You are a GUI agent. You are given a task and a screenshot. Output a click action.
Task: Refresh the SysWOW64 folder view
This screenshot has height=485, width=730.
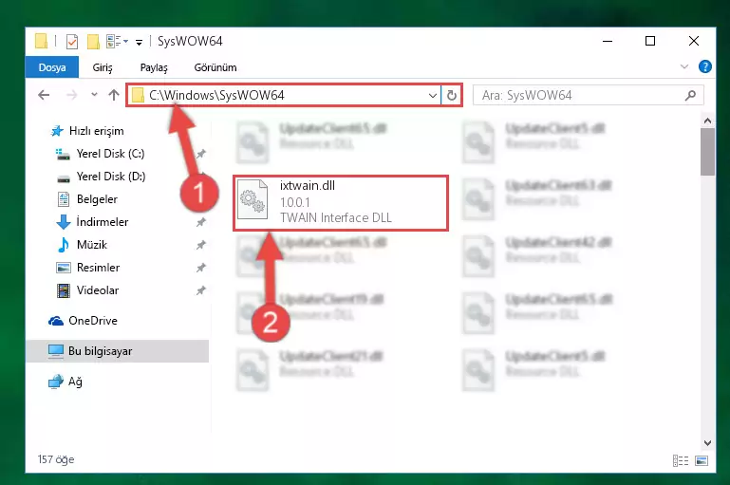(451, 96)
